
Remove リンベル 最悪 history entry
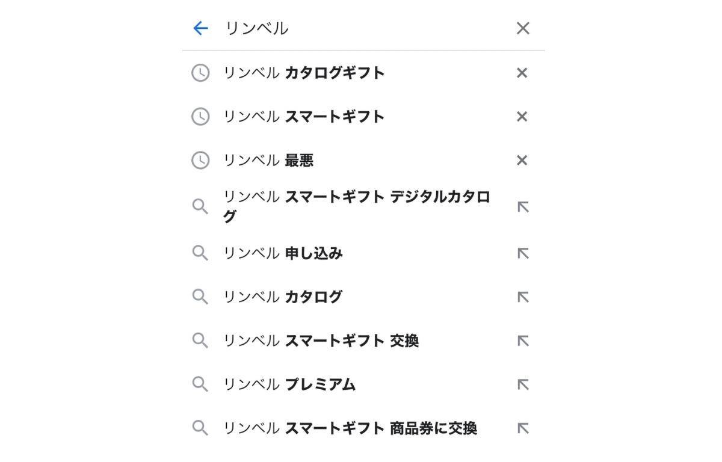(x=522, y=160)
